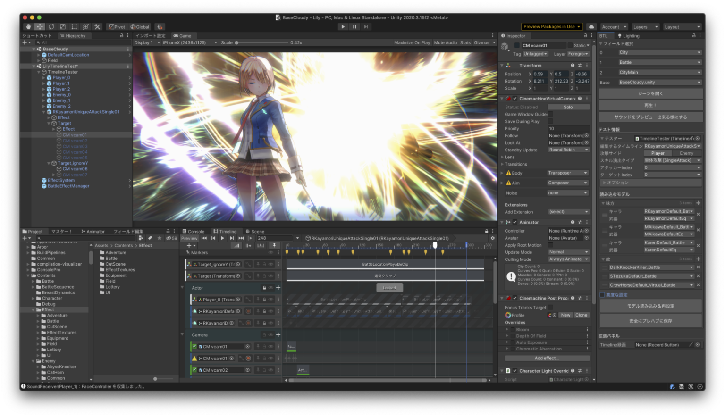Select the Hand tool
Image resolution: width=725 pixels, height=417 pixels.
coord(28,27)
